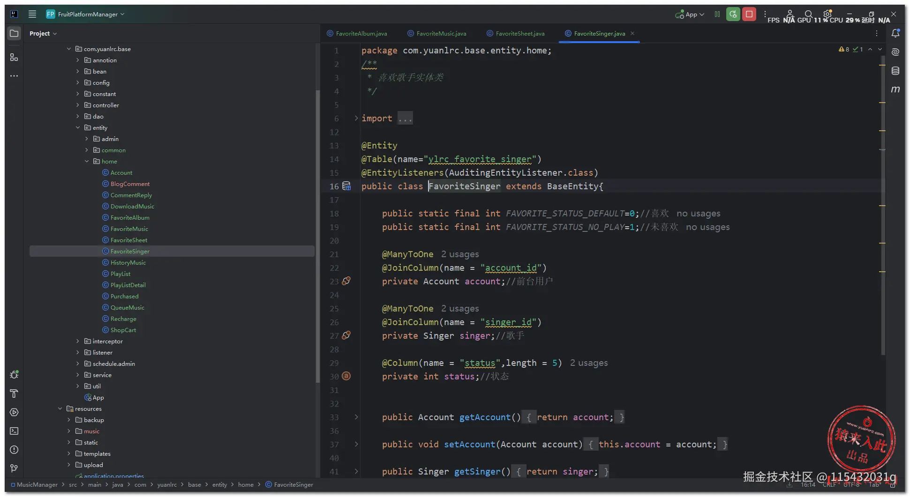Image resolution: width=910 pixels, height=497 pixels.
Task: Open the AI Assistant panel
Action: [895, 52]
